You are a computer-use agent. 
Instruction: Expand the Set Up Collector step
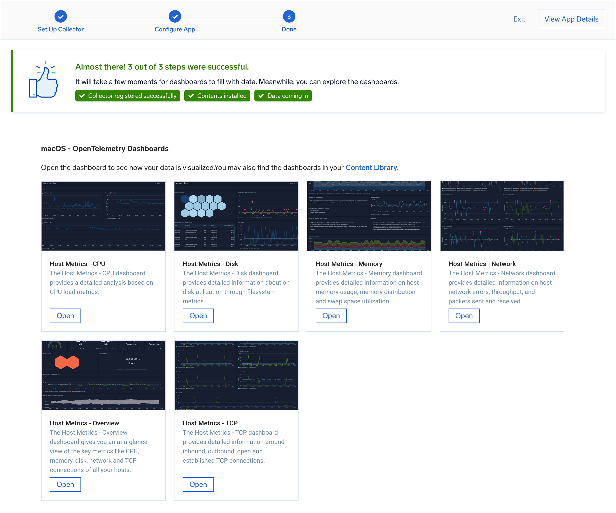click(x=61, y=16)
